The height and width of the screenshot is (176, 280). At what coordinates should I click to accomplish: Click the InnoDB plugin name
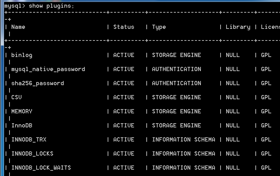click(22, 126)
